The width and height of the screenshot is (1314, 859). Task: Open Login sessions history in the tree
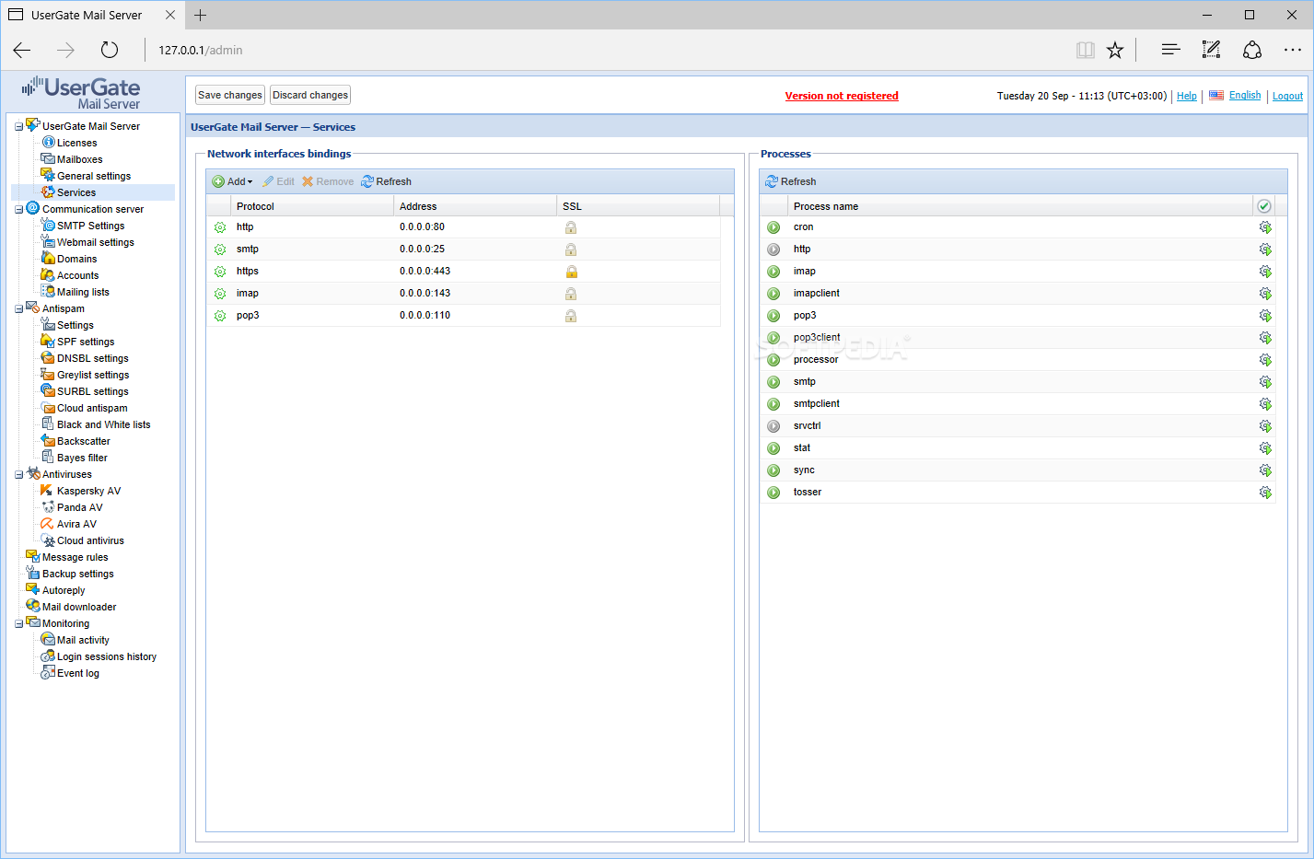(107, 656)
